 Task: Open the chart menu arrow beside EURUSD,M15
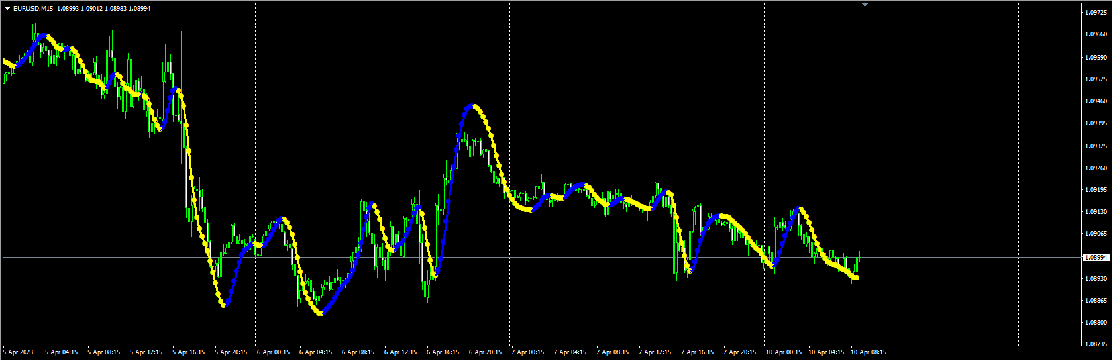click(x=7, y=9)
